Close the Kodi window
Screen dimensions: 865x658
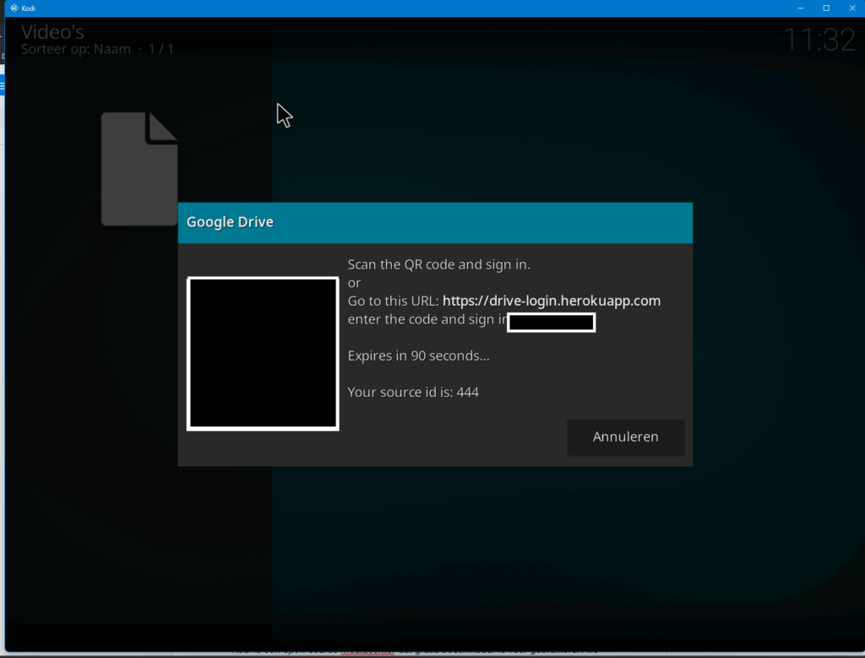coord(851,8)
